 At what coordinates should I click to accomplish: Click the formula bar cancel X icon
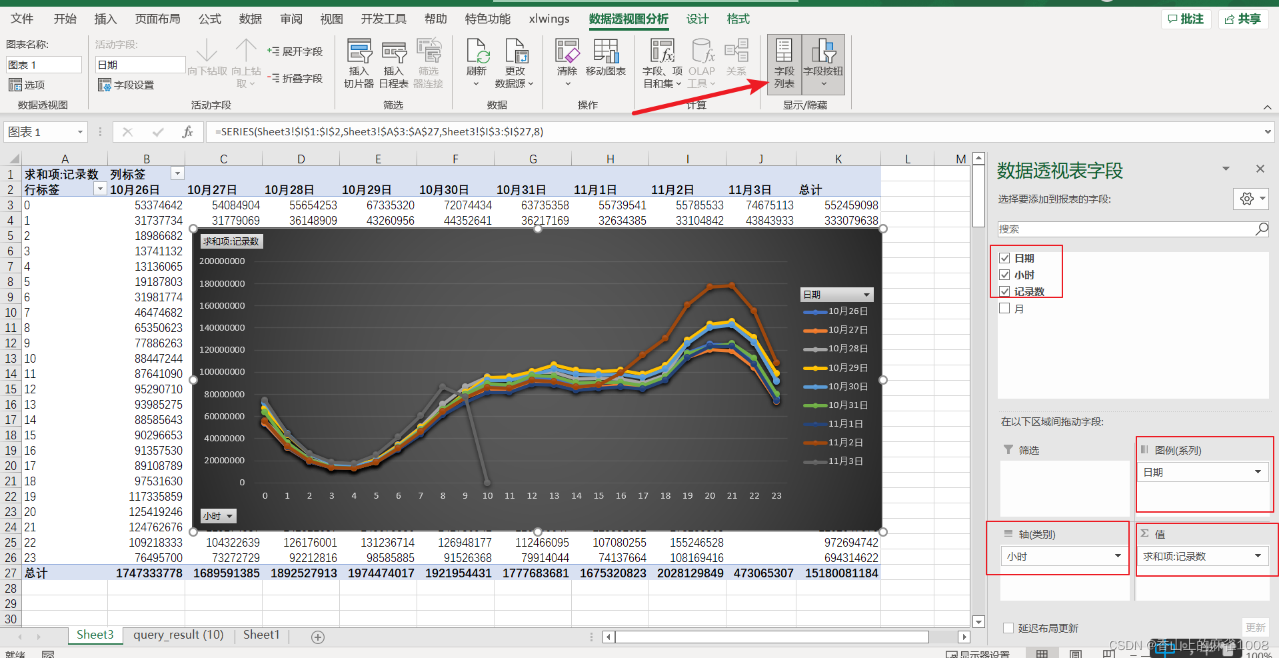tap(127, 132)
